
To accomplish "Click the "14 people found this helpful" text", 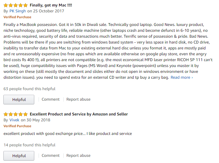I will (29, 145).
